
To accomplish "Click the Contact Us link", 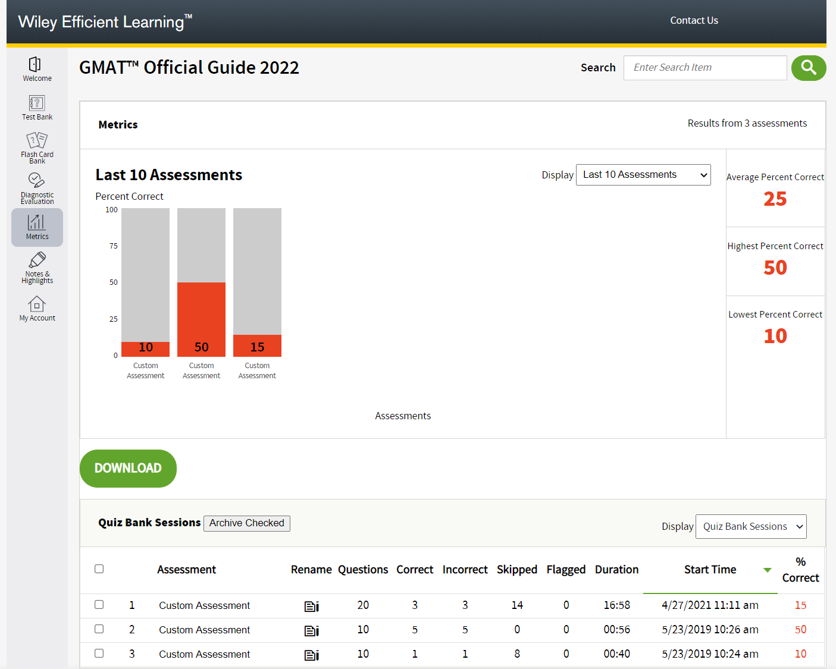I will point(694,20).
